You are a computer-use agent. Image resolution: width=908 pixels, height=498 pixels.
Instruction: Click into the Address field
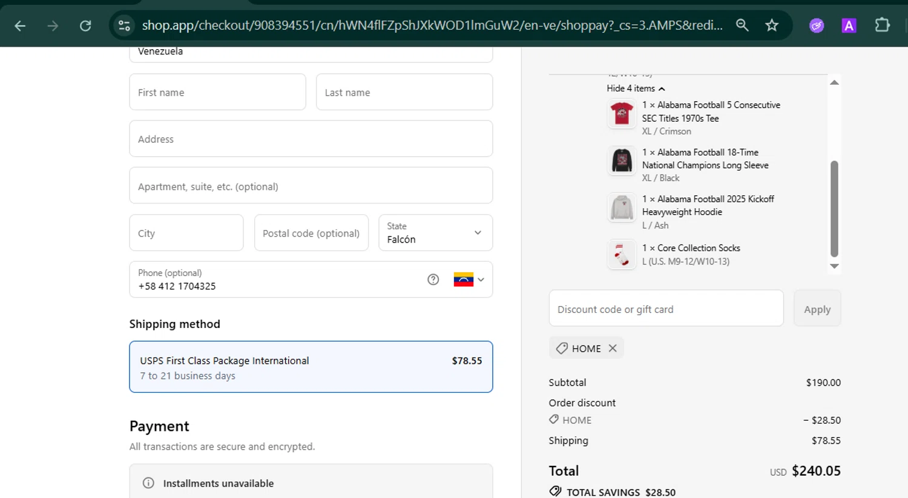311,139
